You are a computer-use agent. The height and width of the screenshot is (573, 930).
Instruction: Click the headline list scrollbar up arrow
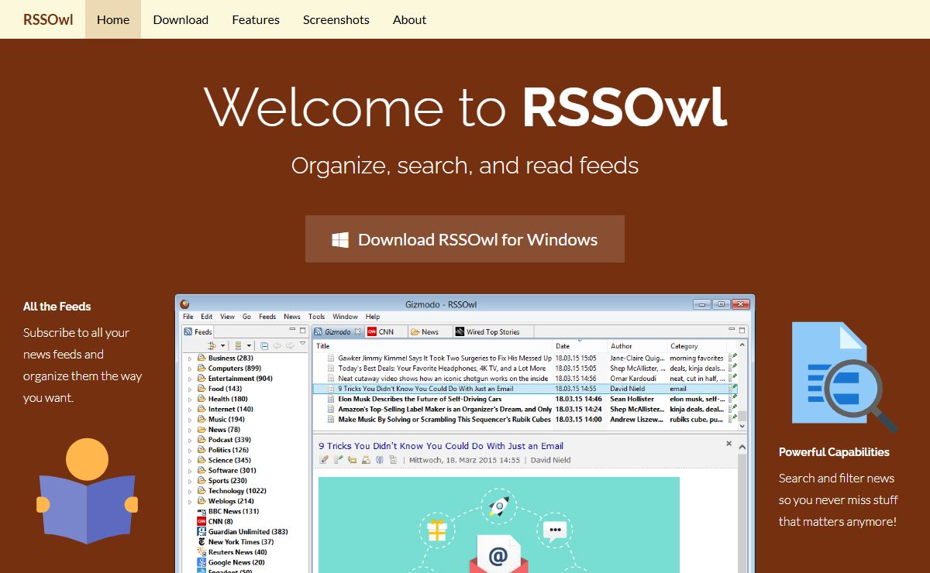742,344
